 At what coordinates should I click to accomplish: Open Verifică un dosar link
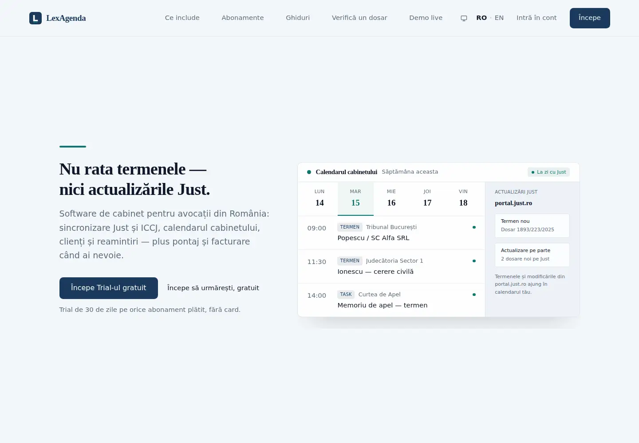[x=359, y=18]
